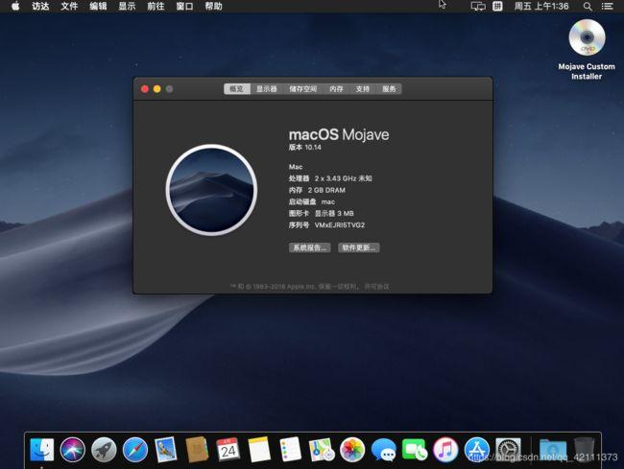Viewport: 624px width, 469px height.
Task: Open the 窗口 menu
Action: 184,7
